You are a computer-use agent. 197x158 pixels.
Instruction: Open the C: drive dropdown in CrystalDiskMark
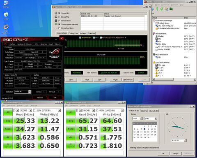click(x=59, y=110)
